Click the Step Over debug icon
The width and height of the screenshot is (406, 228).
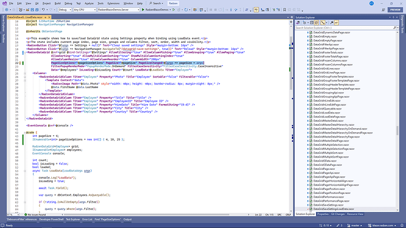[x=235, y=10]
